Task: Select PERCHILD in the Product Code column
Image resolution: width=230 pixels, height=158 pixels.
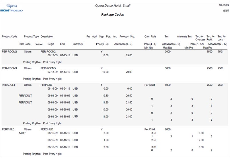Action: 8,130
